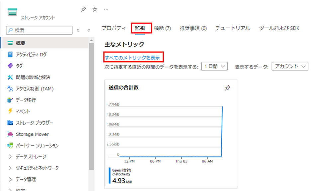Image resolution: width=314 pixels, height=191 pixels.
Task: Toggle expand/collapse all menu groups icon
Action: click(78, 30)
